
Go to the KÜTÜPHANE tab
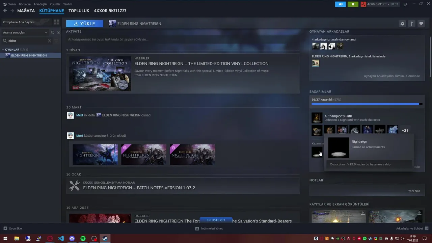[52, 11]
